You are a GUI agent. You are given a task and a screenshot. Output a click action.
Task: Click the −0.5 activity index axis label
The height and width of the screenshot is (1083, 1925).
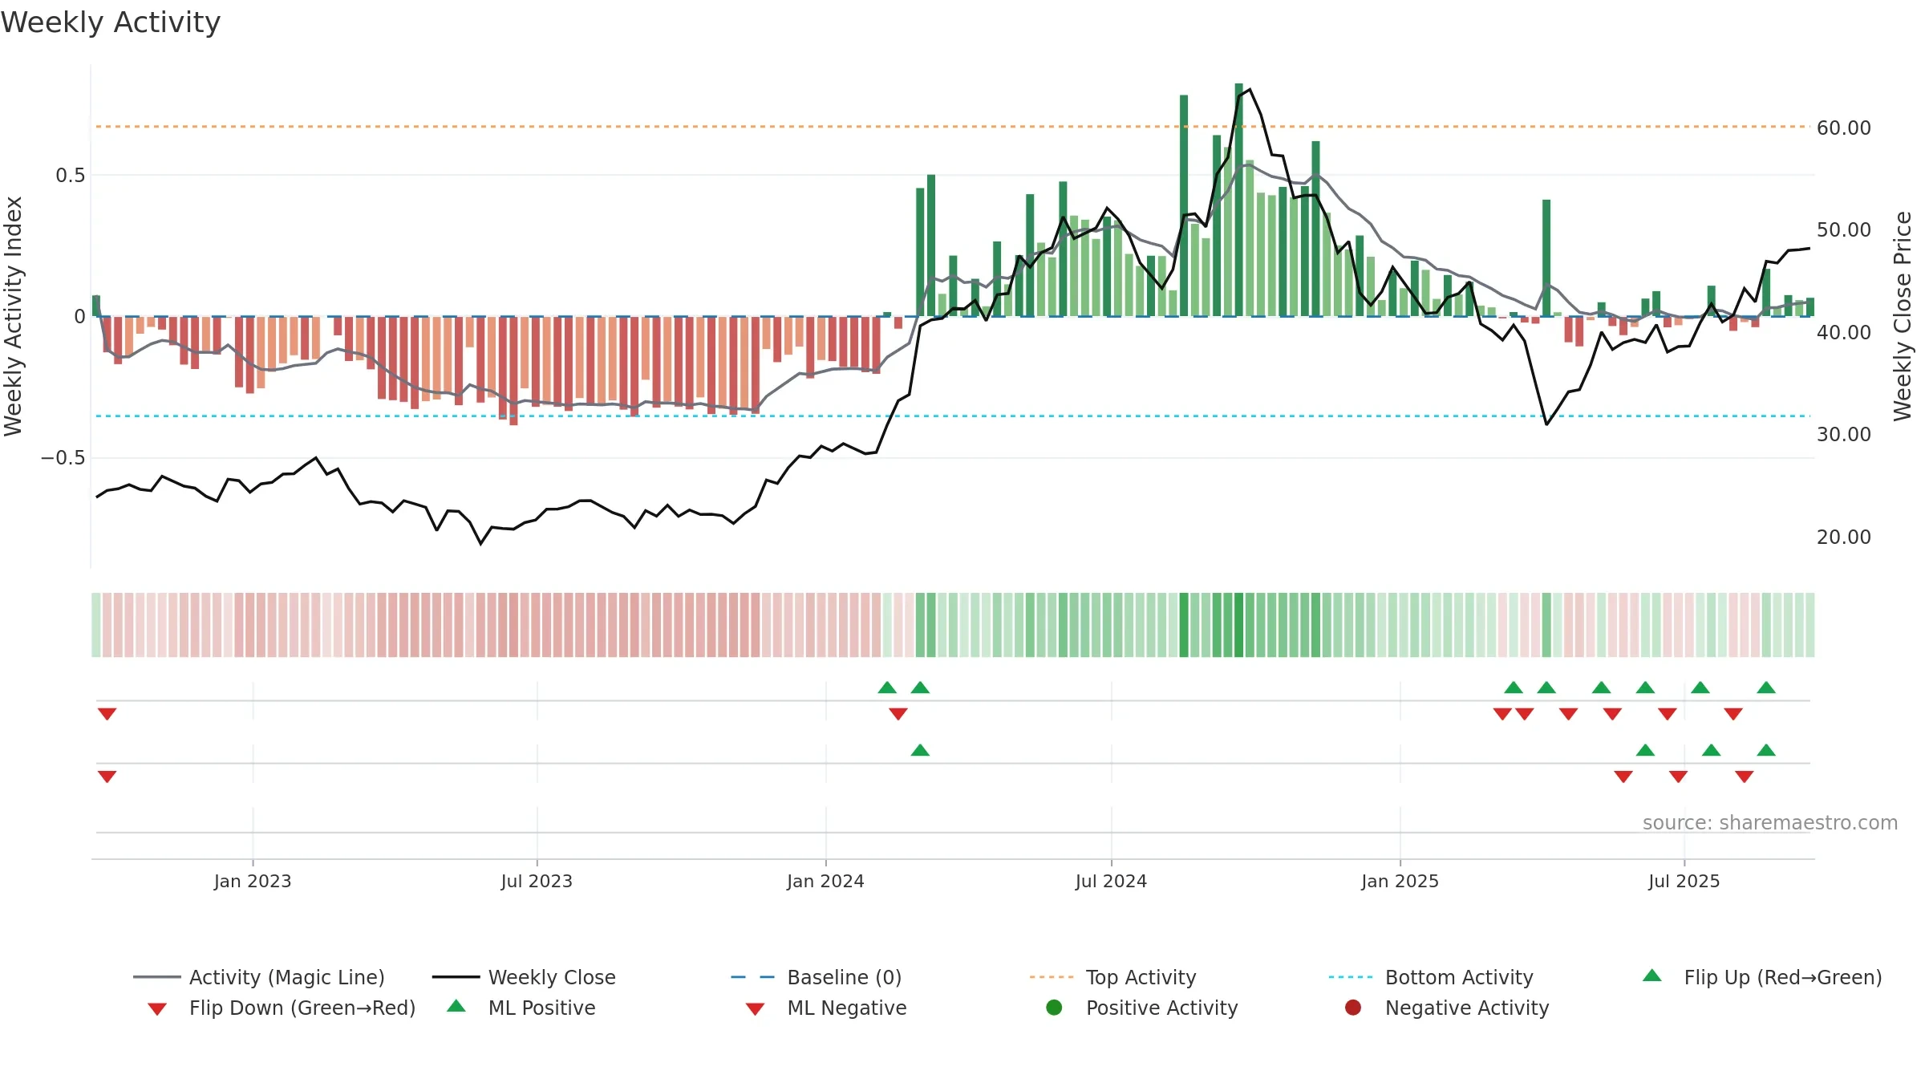(x=63, y=457)
